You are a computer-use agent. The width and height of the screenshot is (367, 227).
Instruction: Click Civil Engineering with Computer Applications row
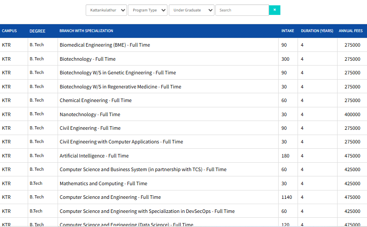point(121,142)
